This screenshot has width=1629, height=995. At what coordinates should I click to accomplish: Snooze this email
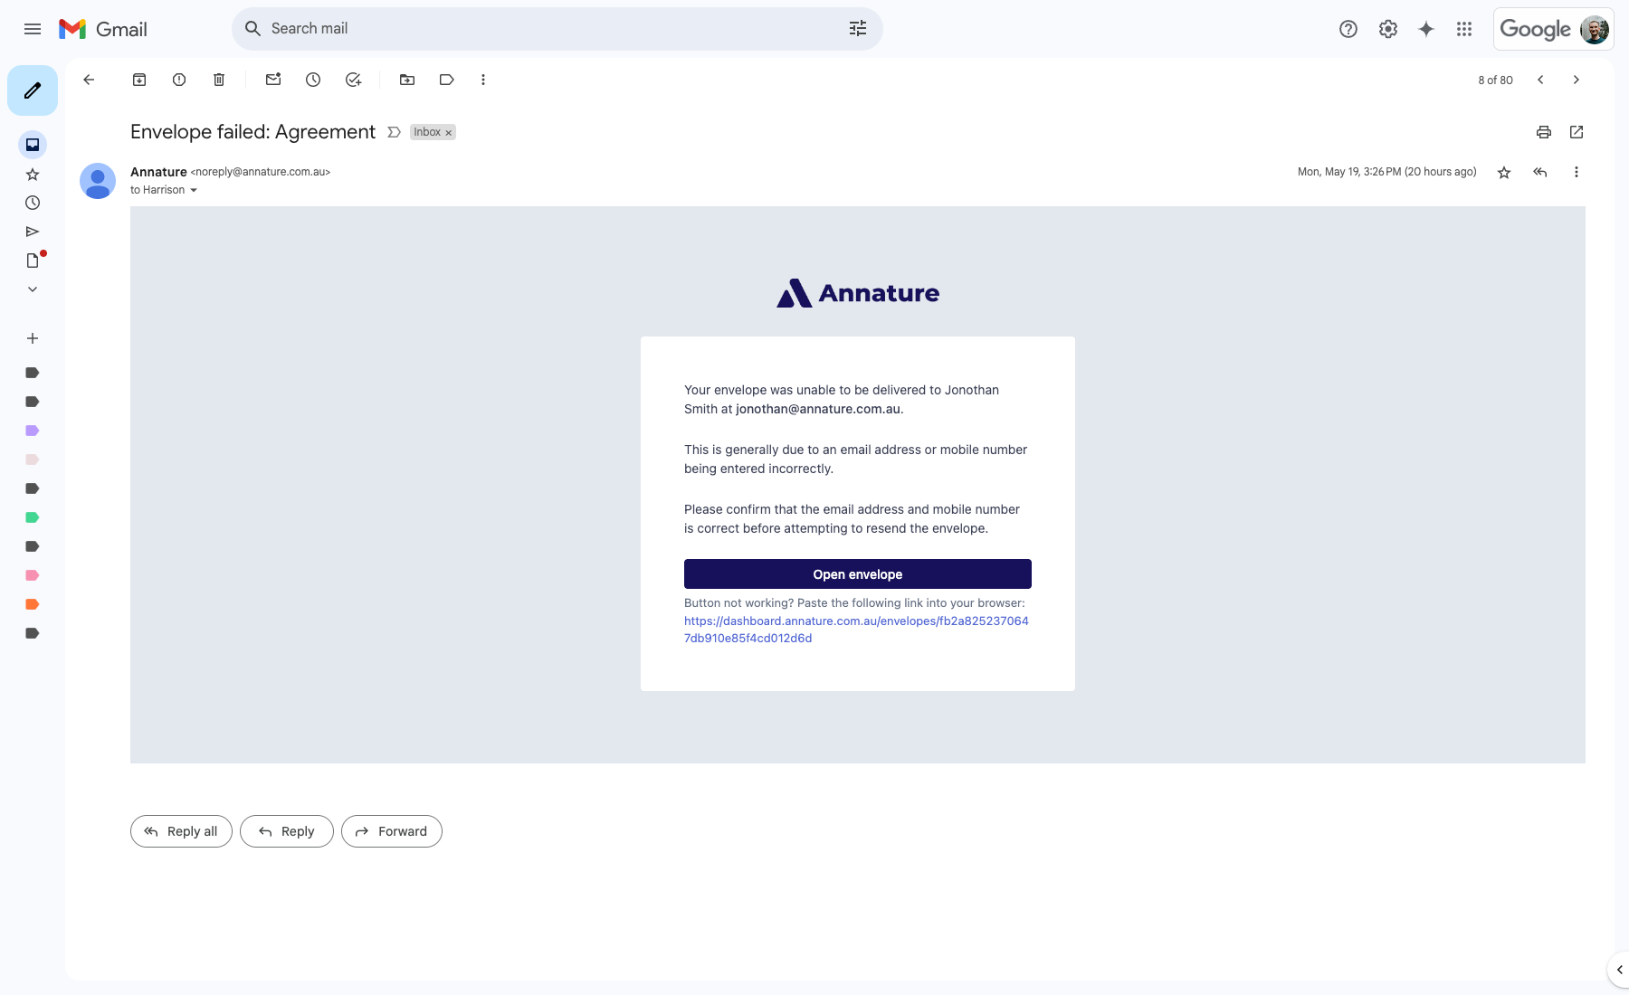pos(313,80)
